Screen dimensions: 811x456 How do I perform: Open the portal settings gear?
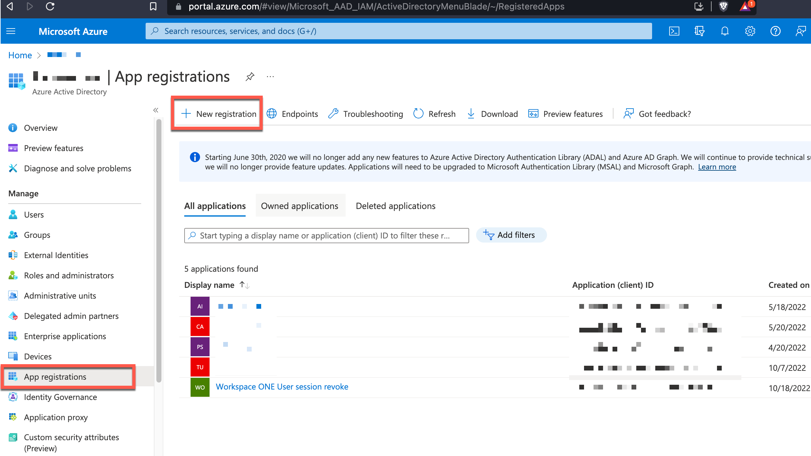click(x=750, y=31)
